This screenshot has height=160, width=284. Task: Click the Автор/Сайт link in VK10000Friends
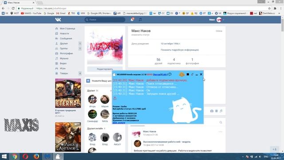pyautogui.click(x=160, y=75)
